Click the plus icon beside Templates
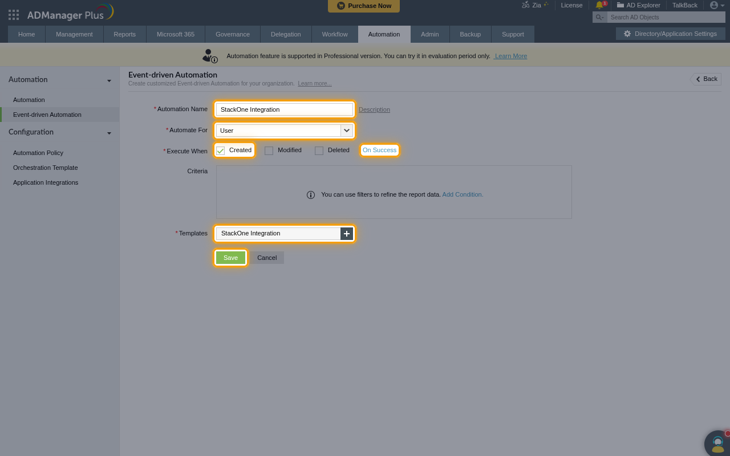The image size is (730, 456). (347, 233)
